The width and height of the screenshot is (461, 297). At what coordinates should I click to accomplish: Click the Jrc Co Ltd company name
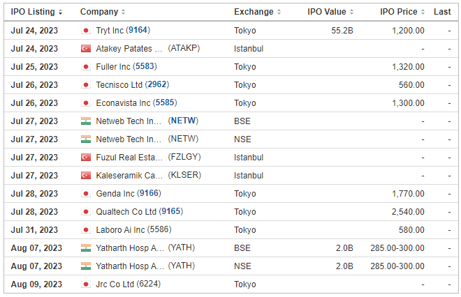(x=115, y=284)
